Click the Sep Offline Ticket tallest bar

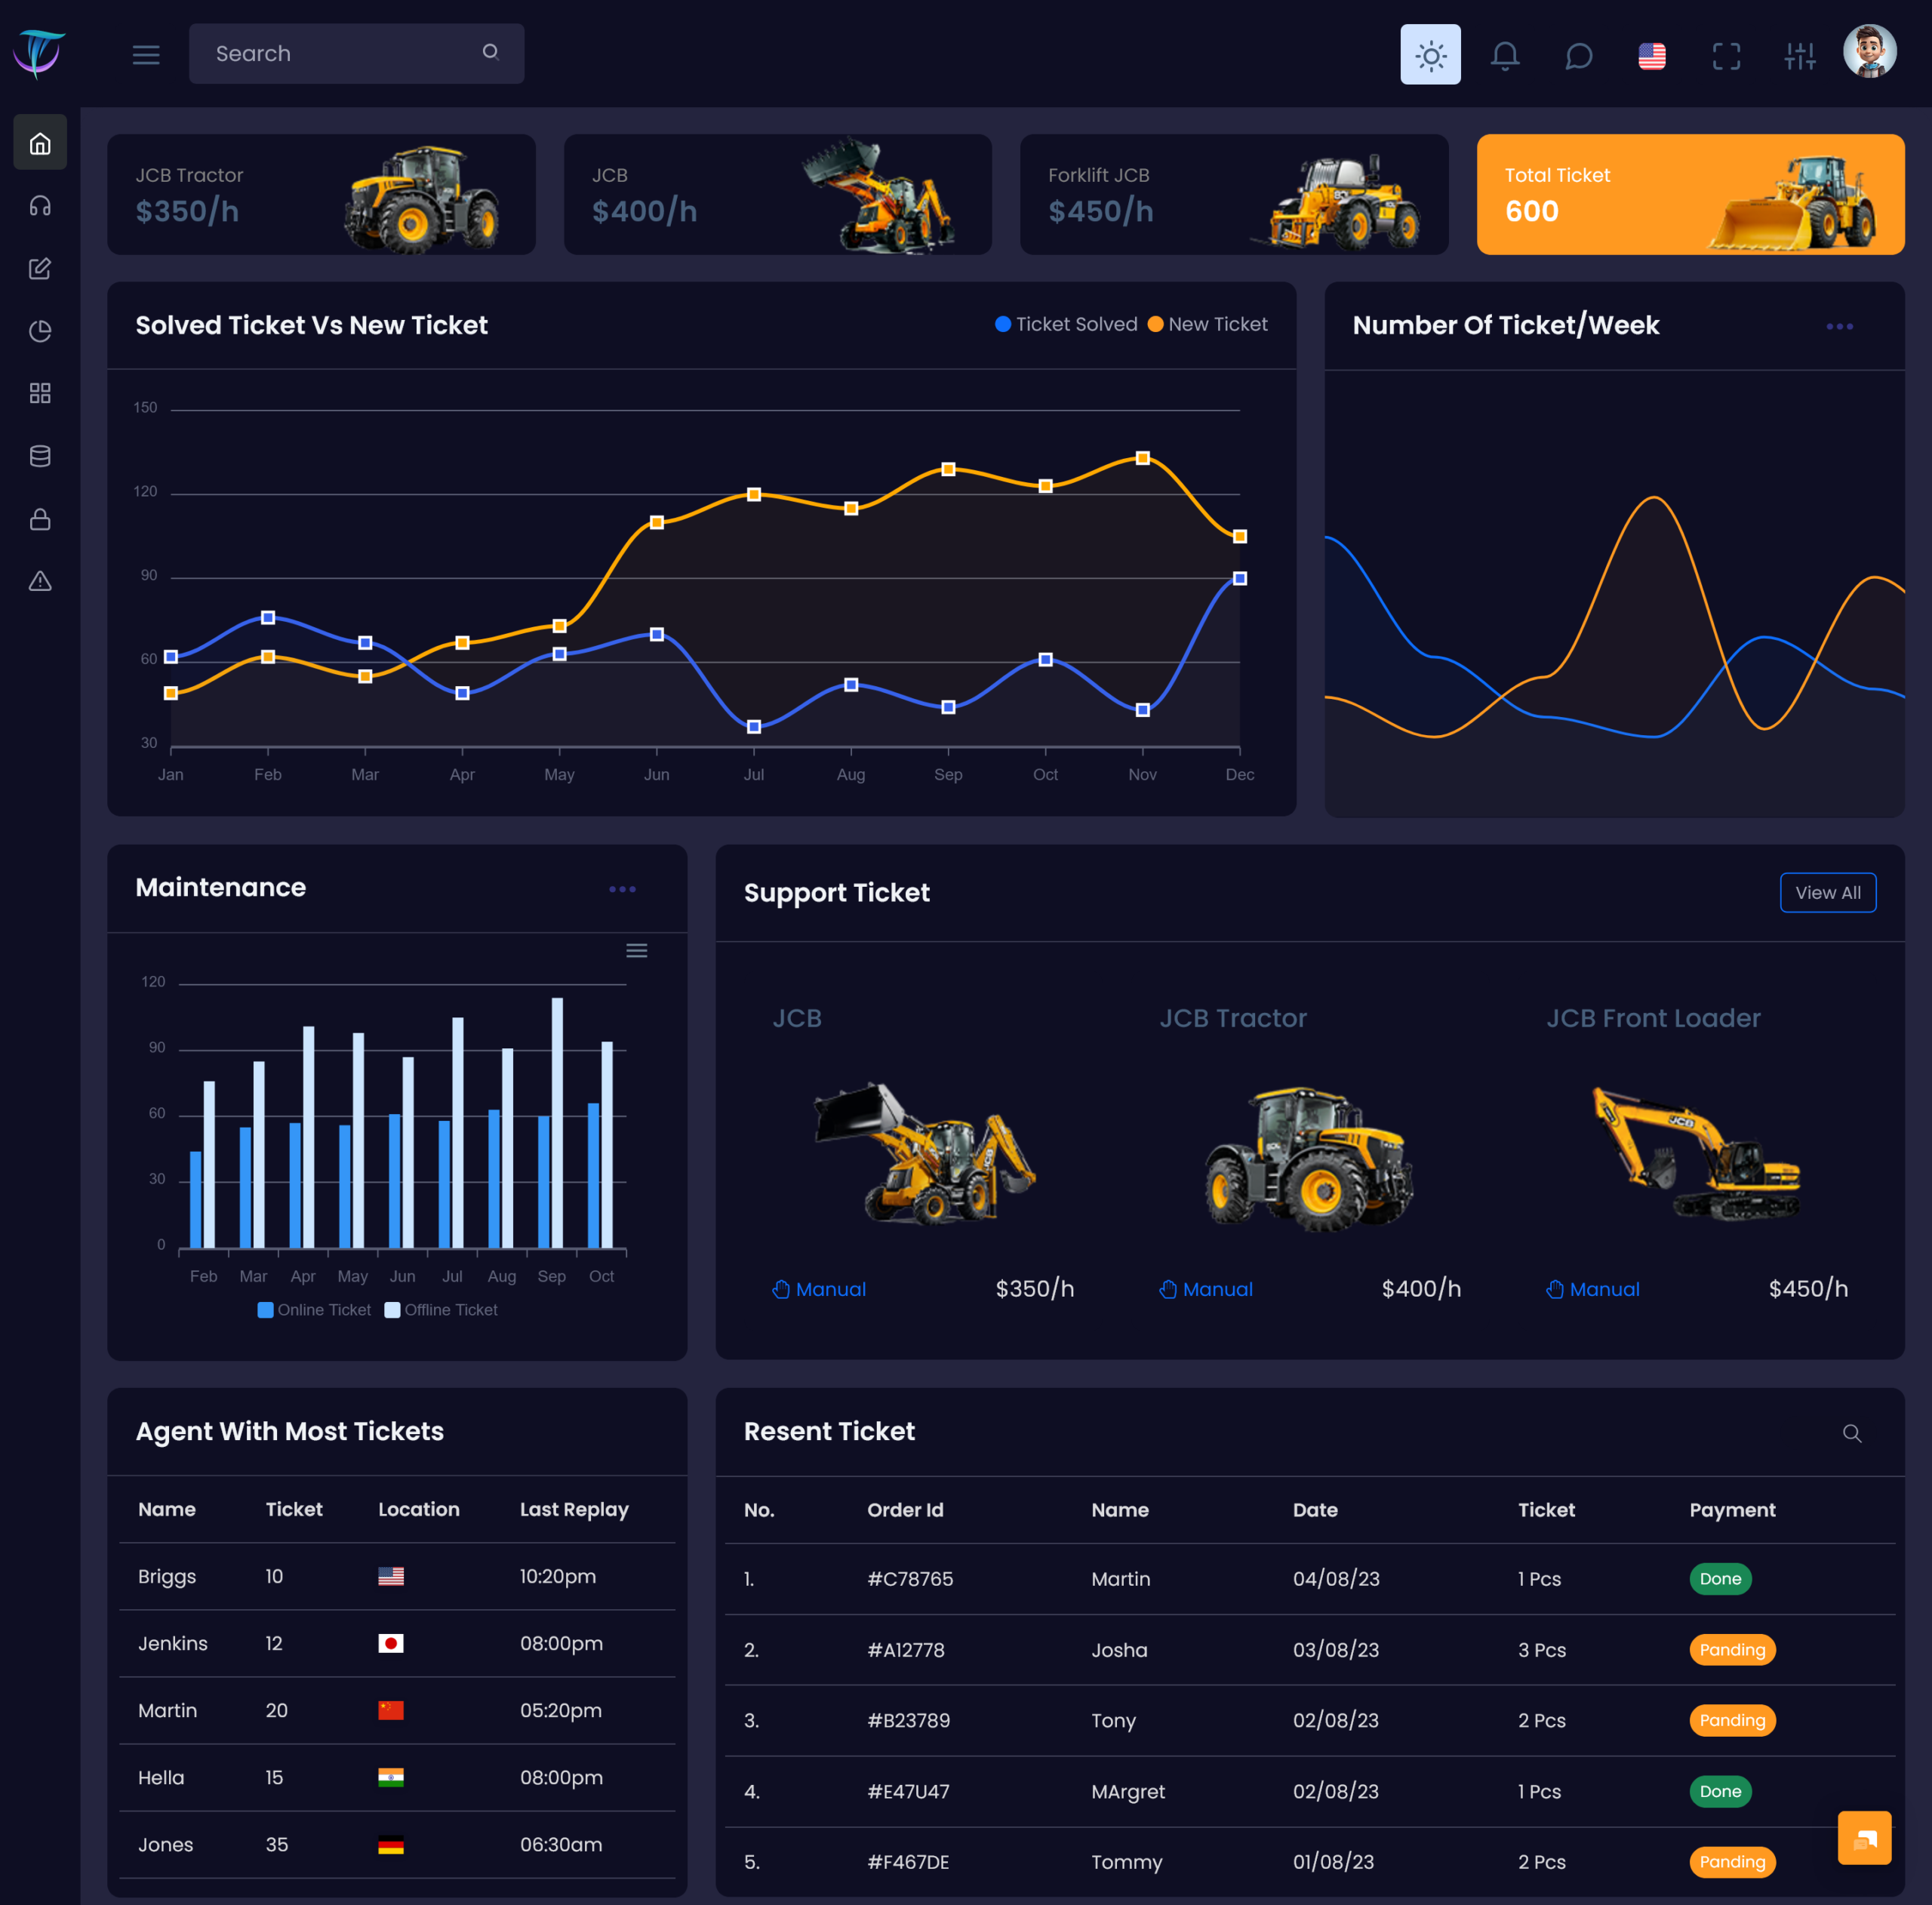(x=557, y=1123)
